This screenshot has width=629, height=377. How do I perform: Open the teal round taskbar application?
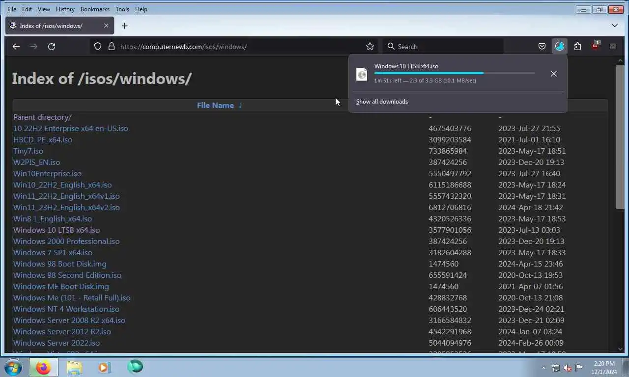135,367
